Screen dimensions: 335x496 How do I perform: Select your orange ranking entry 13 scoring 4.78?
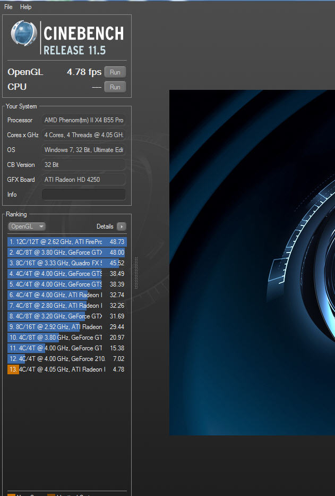[67, 369]
